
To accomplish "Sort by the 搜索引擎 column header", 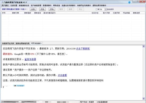I will click(15, 13).
